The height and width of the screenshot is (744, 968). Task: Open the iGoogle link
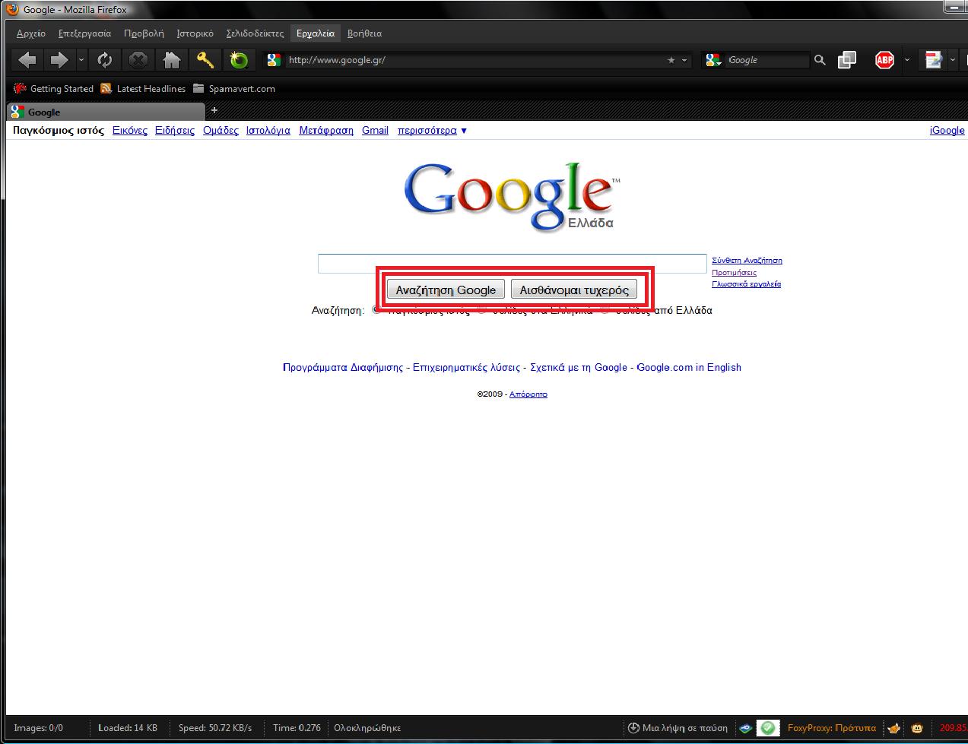point(947,131)
